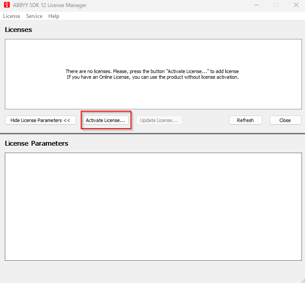Collapse panel with Hide License Parameters button
The width and height of the screenshot is (305, 283).
pos(41,120)
